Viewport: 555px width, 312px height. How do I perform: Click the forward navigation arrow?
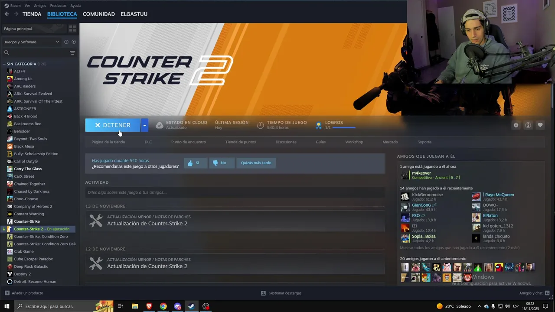16,14
